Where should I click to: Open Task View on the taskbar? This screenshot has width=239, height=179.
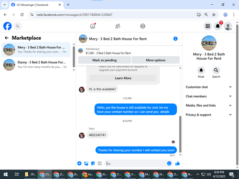tap(17, 174)
